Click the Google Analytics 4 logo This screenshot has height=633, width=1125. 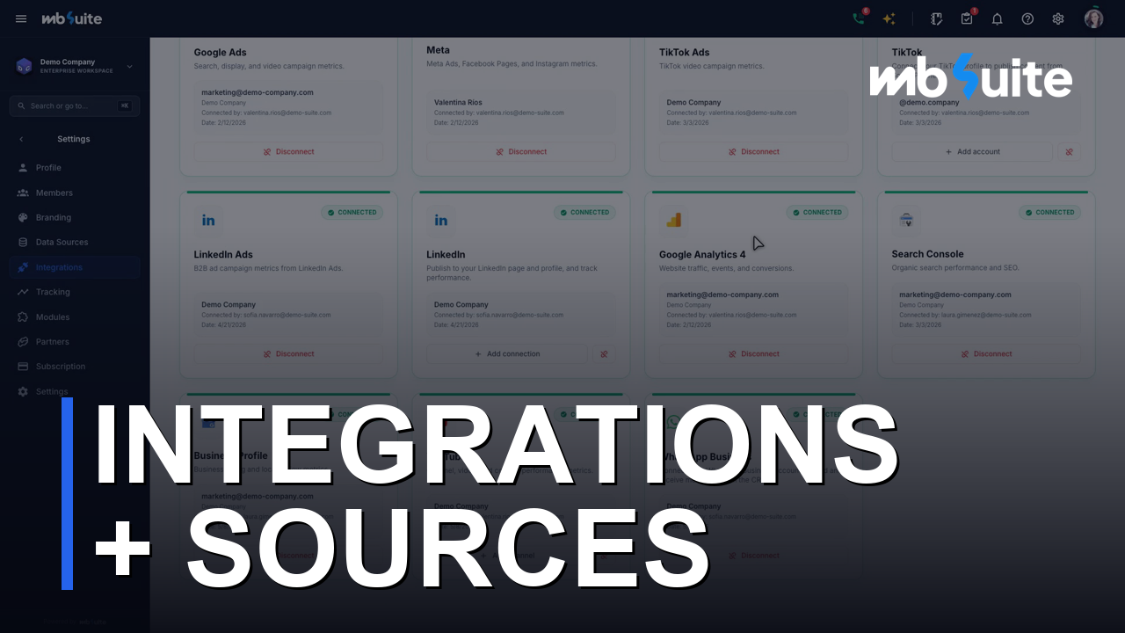[673, 220]
